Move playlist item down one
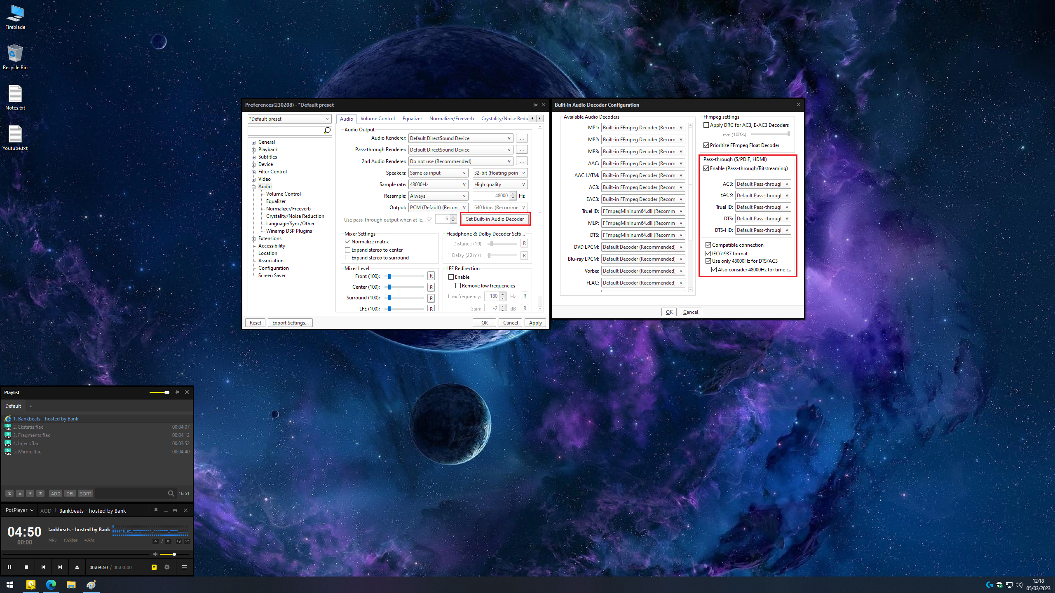This screenshot has width=1055, height=593. coord(30,493)
